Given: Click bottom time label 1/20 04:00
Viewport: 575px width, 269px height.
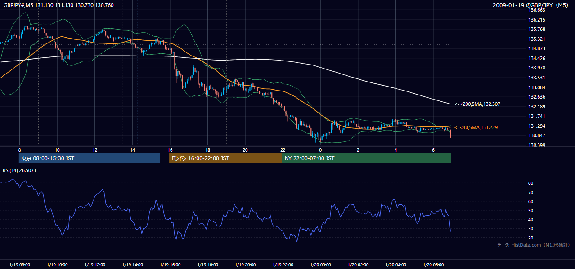Looking at the screenshot, I should [395, 265].
